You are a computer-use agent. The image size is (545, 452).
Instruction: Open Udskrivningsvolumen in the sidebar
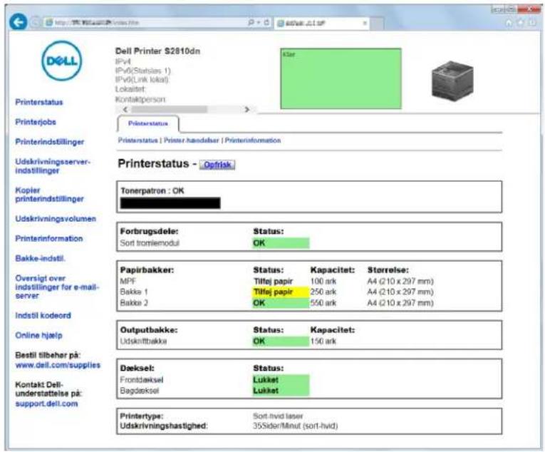tap(56, 219)
